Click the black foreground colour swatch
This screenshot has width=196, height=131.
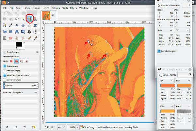click(x=19, y=44)
